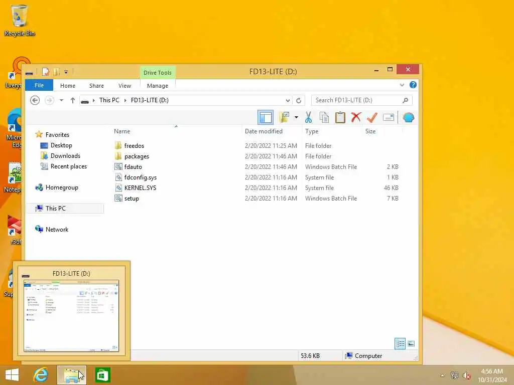
Task: Click the drive icon in title bar
Action: (29, 72)
